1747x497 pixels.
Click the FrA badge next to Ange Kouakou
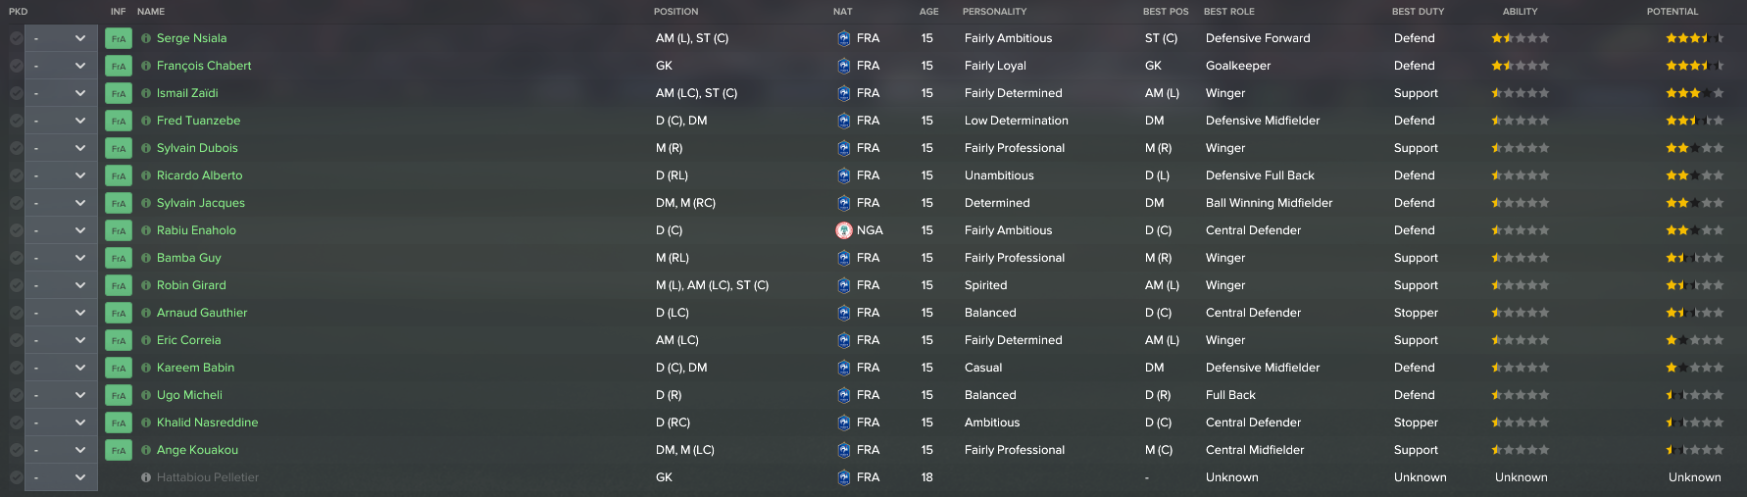pyautogui.click(x=118, y=450)
